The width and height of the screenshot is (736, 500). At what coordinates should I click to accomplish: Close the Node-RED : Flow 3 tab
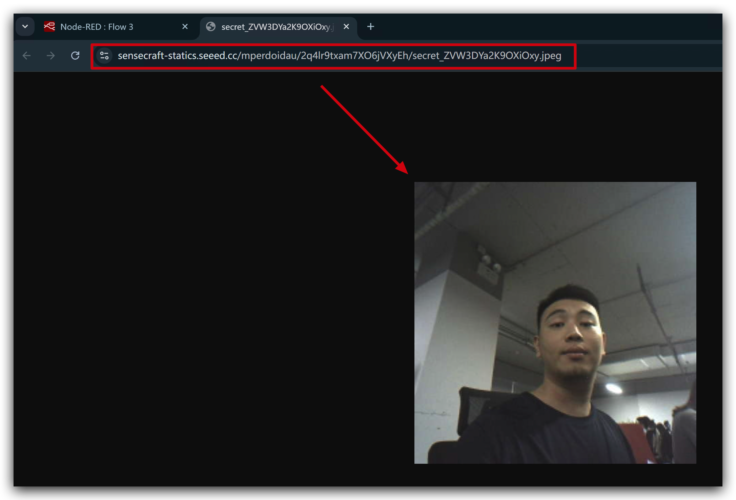click(185, 26)
